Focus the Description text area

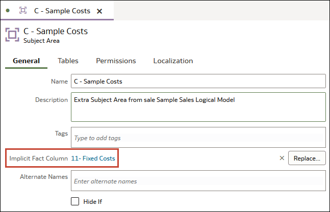[x=198, y=107]
